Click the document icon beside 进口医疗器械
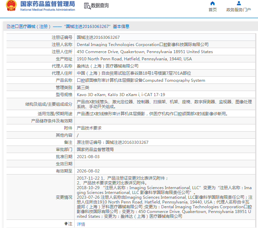The image size is (258, 228). [x=9, y=26]
